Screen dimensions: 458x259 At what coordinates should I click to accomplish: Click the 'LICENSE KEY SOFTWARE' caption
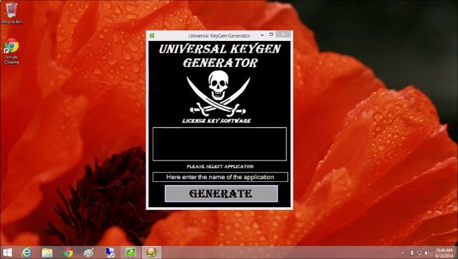click(x=217, y=121)
